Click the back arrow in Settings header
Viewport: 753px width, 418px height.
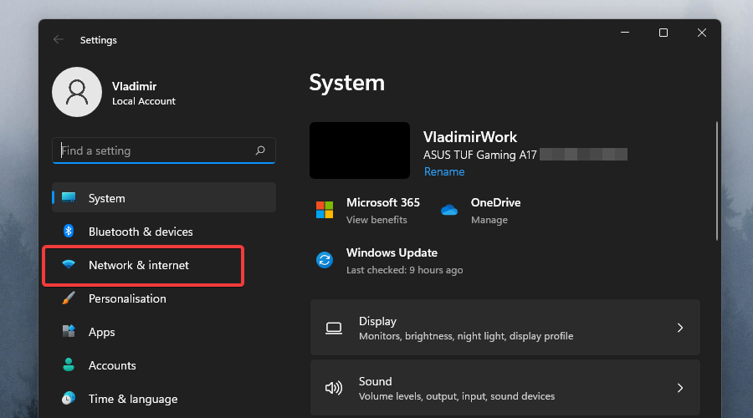click(59, 39)
